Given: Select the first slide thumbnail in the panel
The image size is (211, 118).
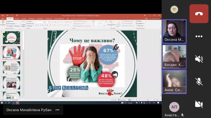Looking at the screenshot, I should click(x=11, y=37).
